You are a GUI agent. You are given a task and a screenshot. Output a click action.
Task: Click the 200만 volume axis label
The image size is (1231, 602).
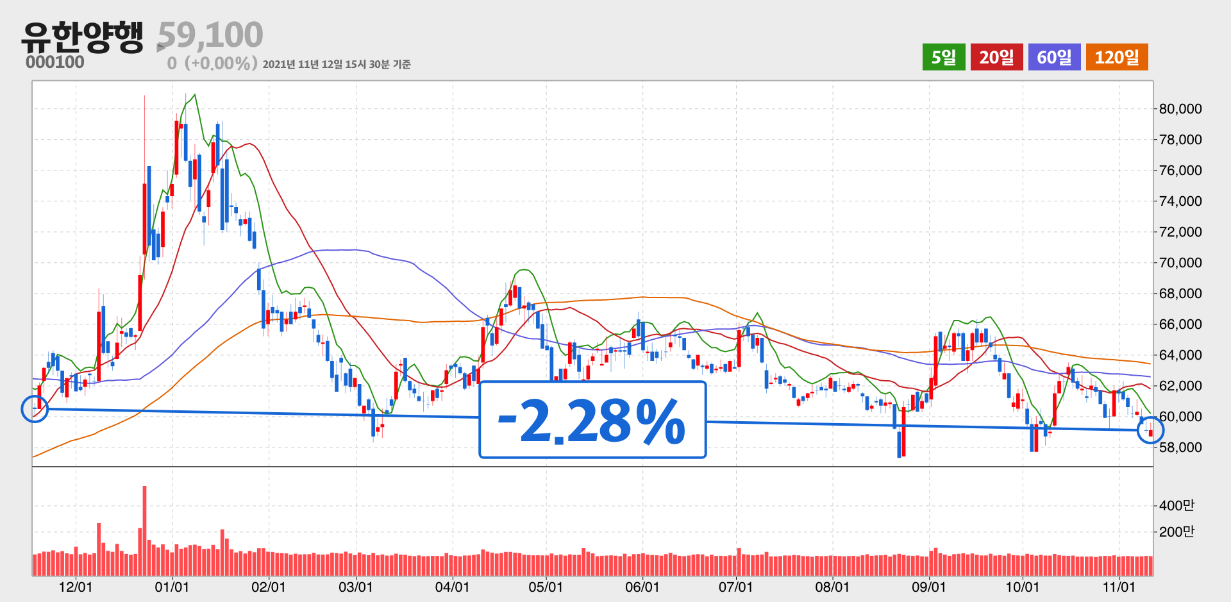(x=1177, y=532)
